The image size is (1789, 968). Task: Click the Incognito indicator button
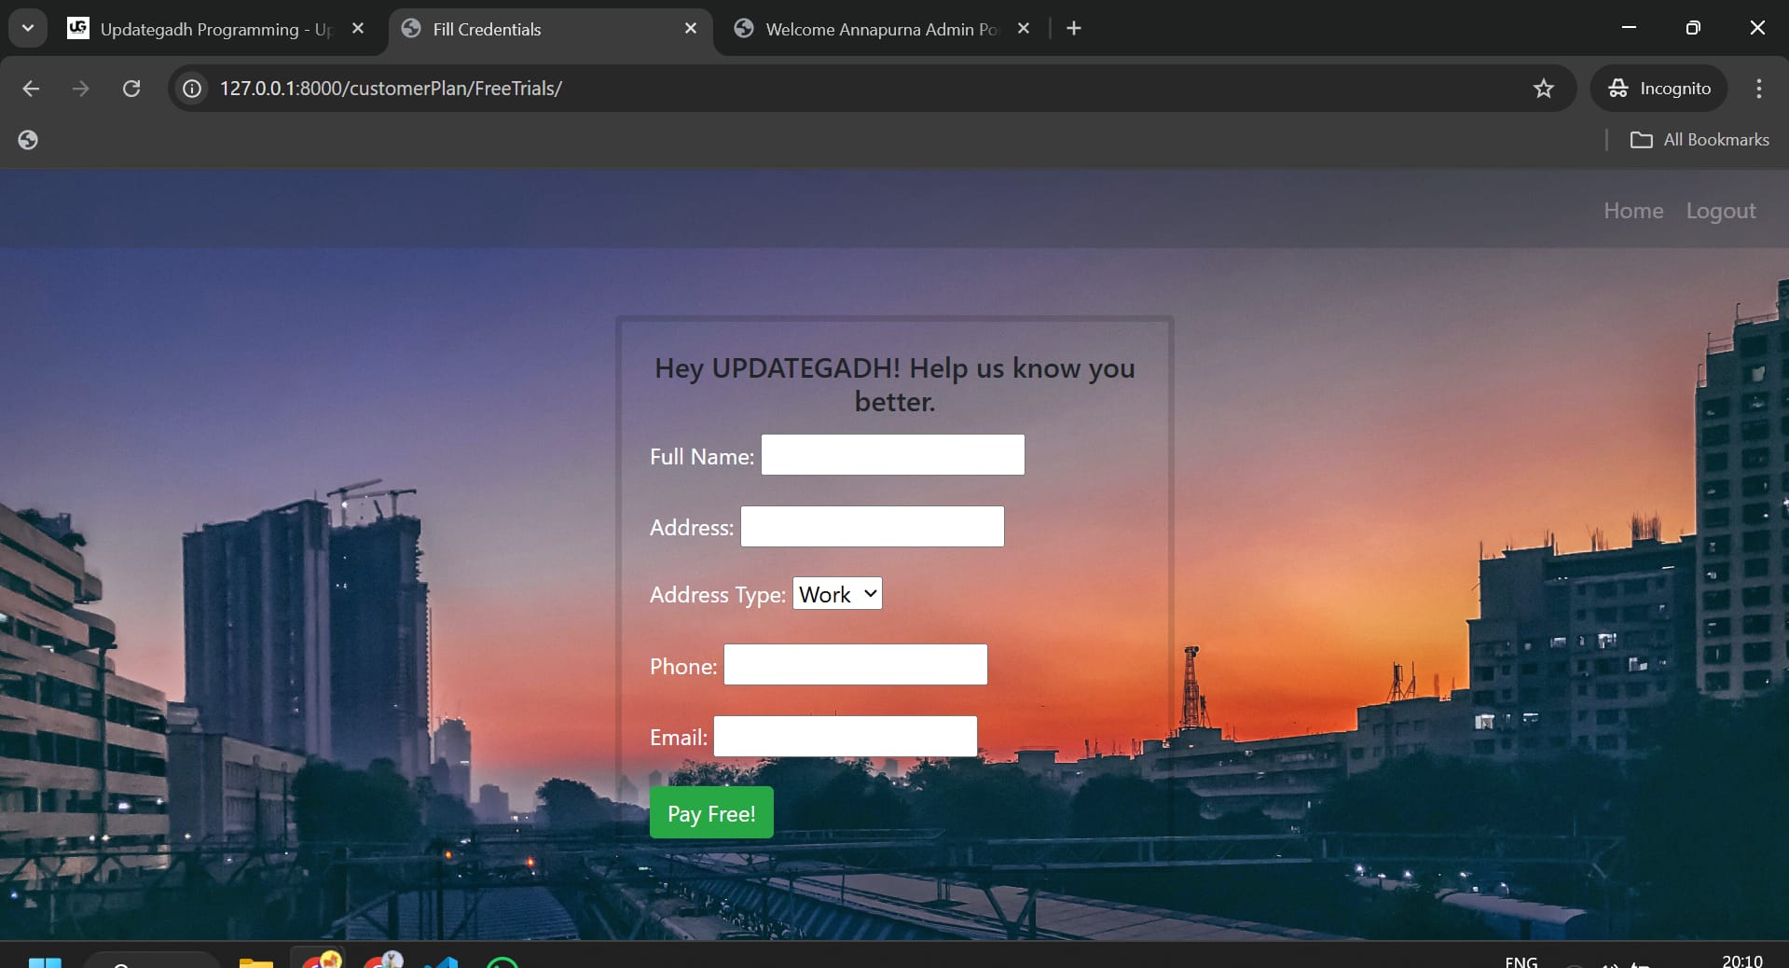(x=1659, y=89)
